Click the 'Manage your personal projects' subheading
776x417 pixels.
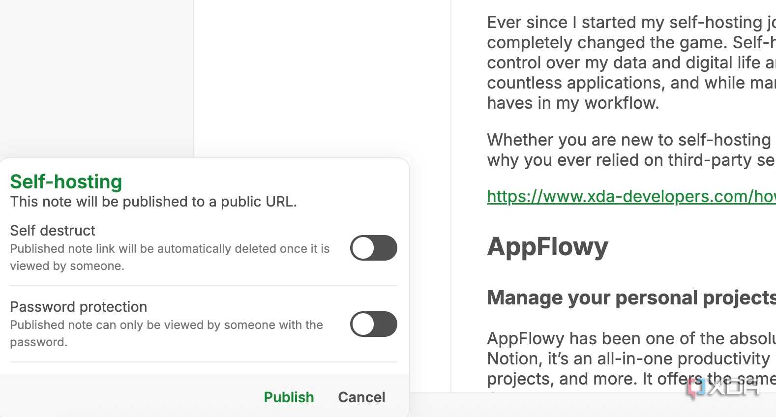tap(631, 298)
